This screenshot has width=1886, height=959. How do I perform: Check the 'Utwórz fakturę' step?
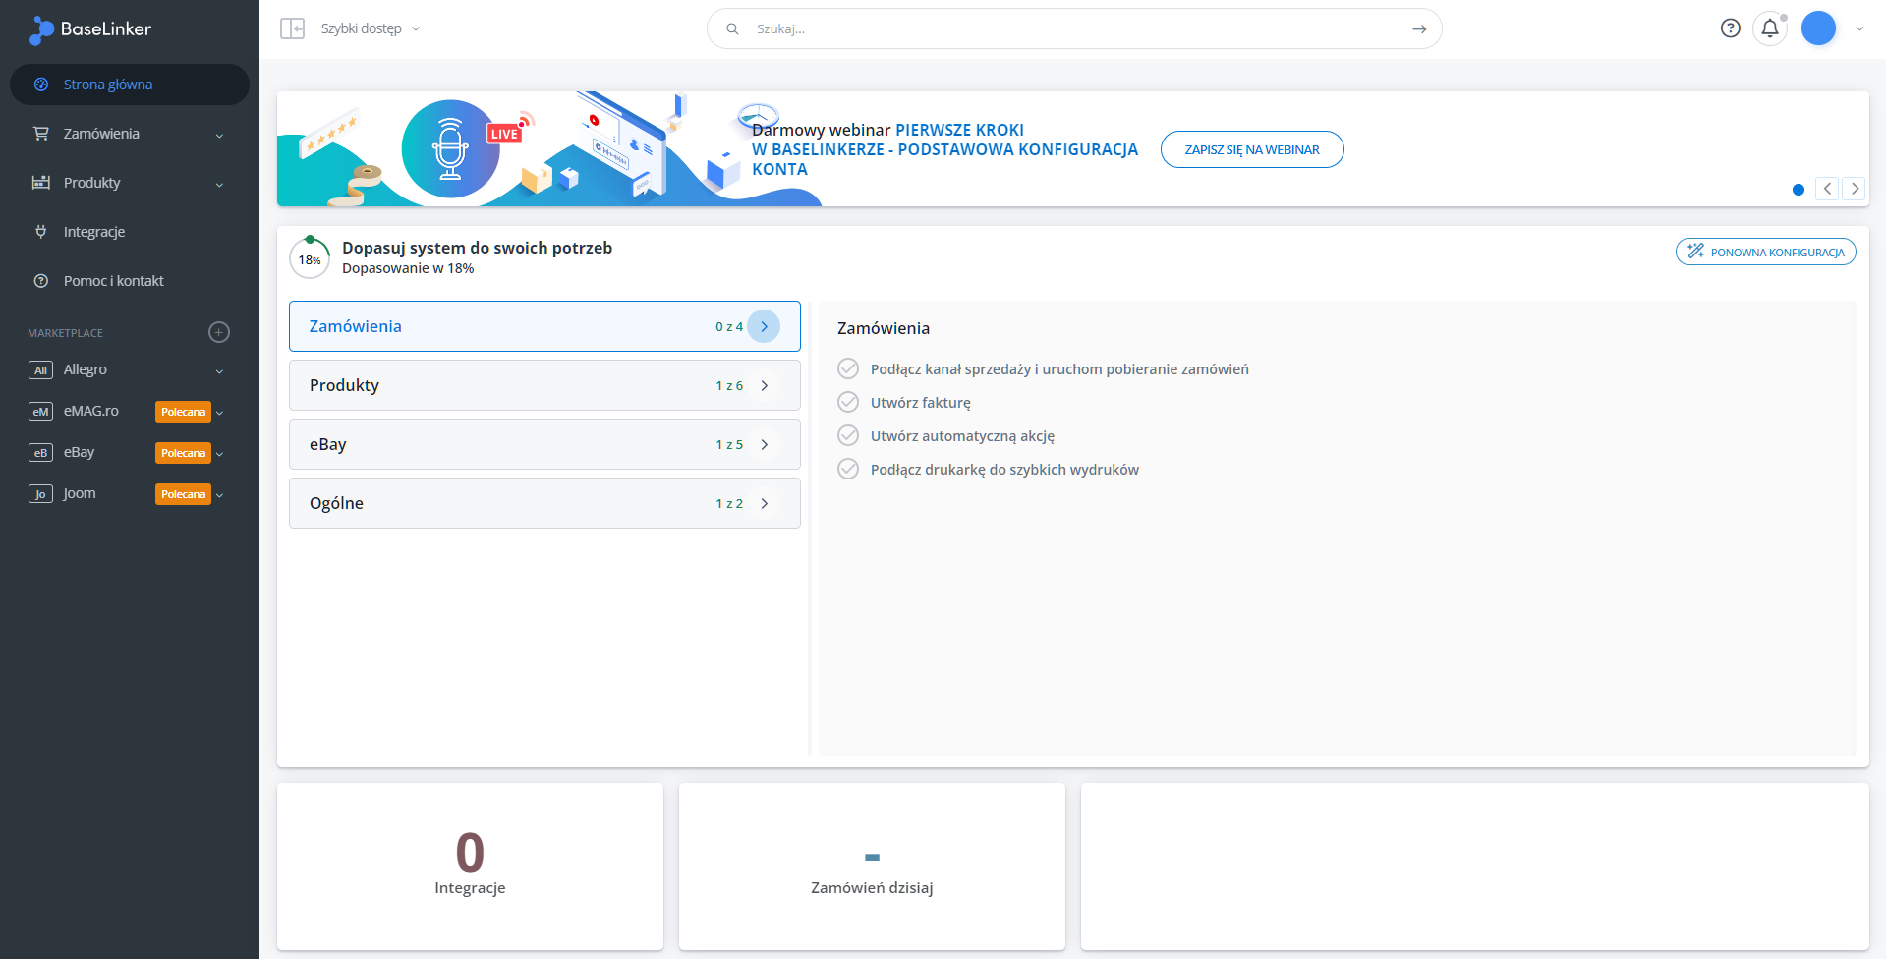click(848, 402)
